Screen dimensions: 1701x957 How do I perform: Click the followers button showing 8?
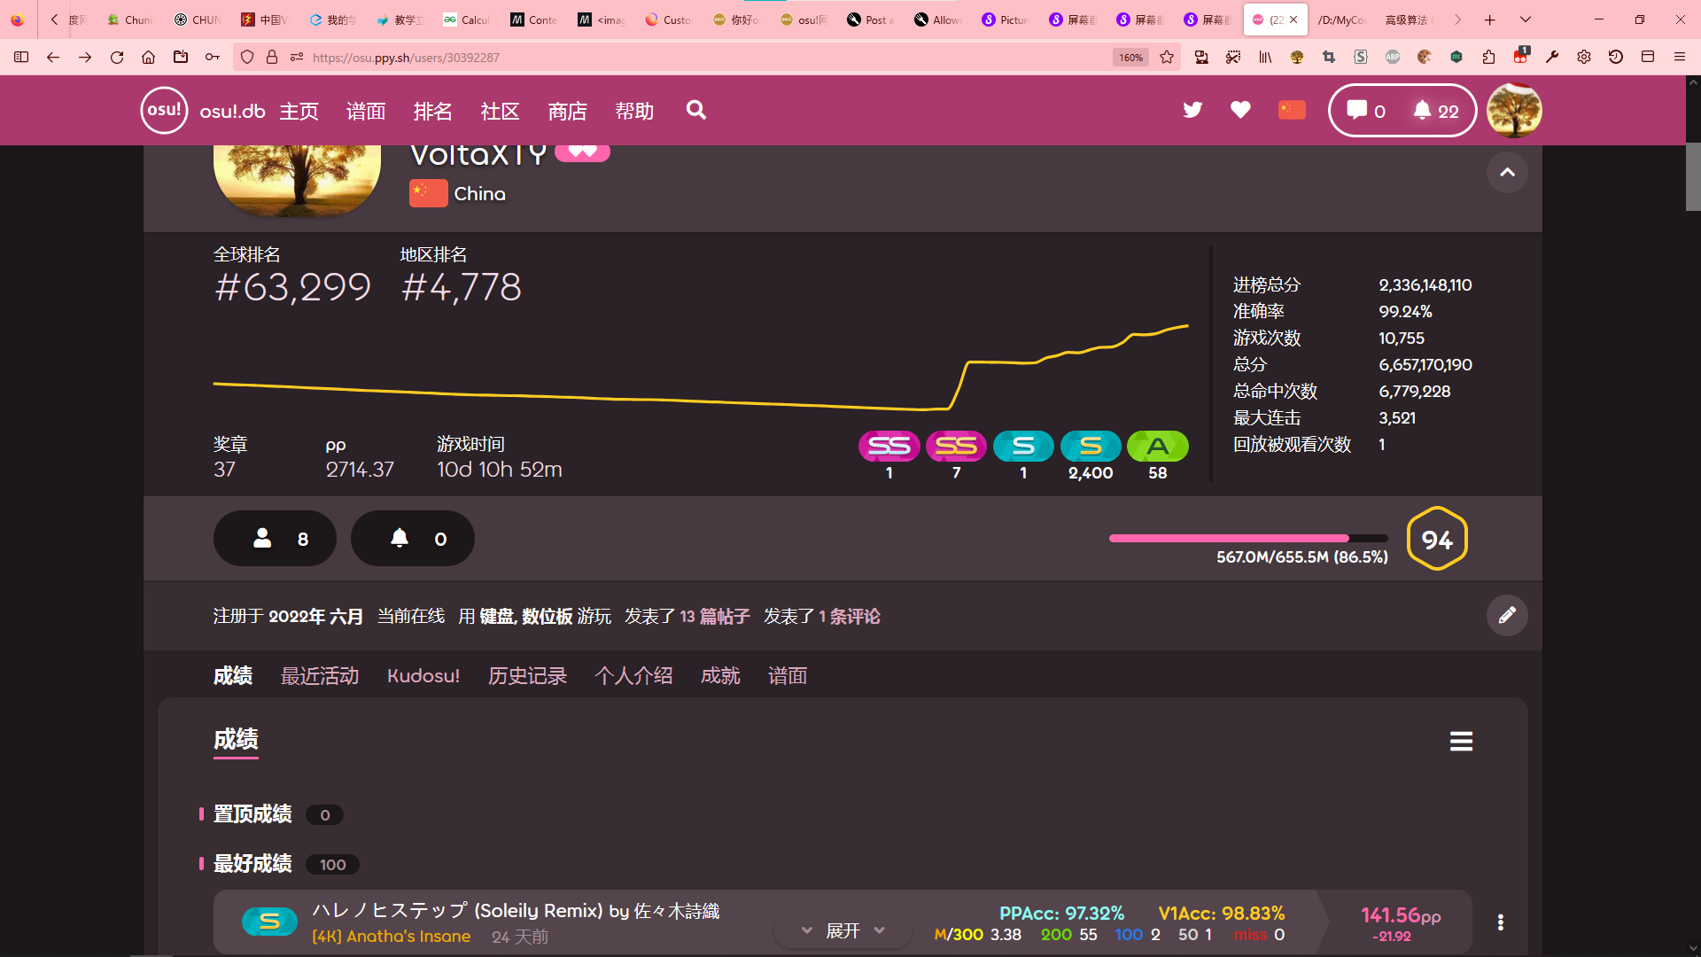point(275,539)
